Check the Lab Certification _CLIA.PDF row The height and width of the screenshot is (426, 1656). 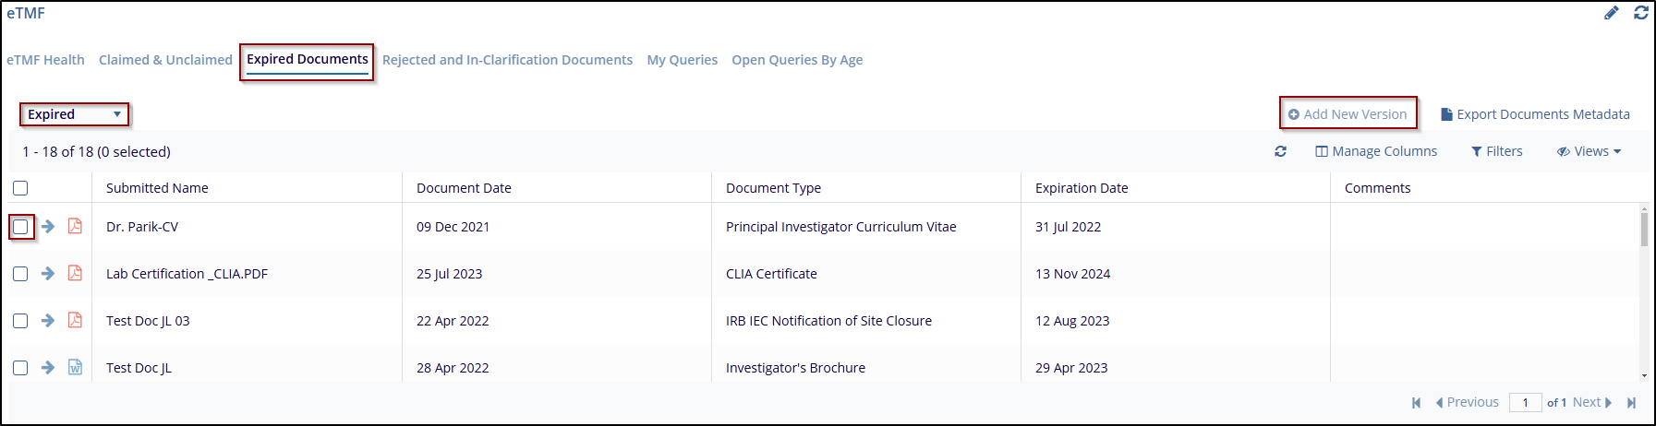(x=20, y=274)
